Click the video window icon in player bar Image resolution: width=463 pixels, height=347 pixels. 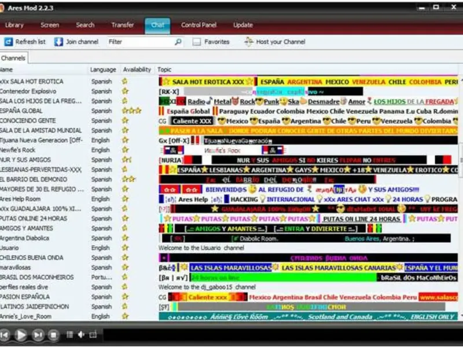93,335
